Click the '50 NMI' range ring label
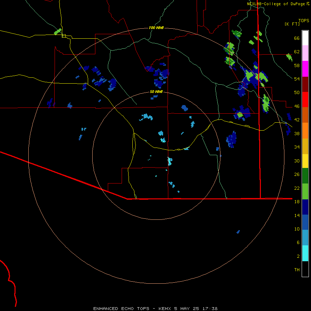Viewport: 311px width, 311px height. tap(156, 92)
